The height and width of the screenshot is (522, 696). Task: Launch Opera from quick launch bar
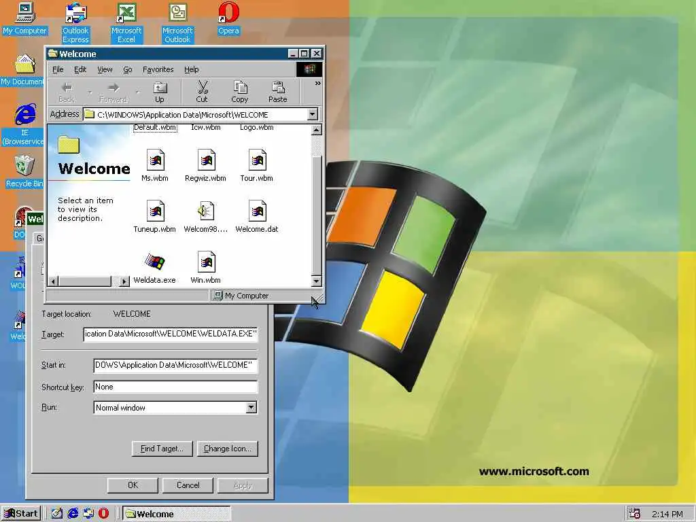104,514
